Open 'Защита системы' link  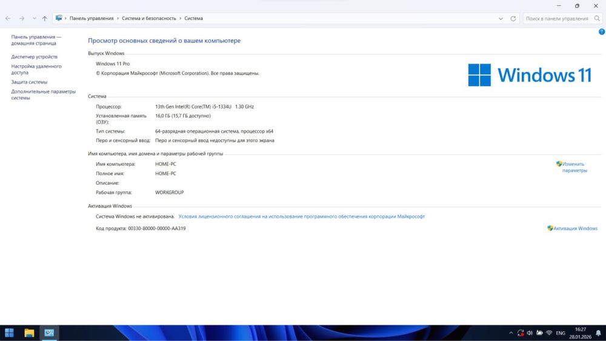coord(29,82)
